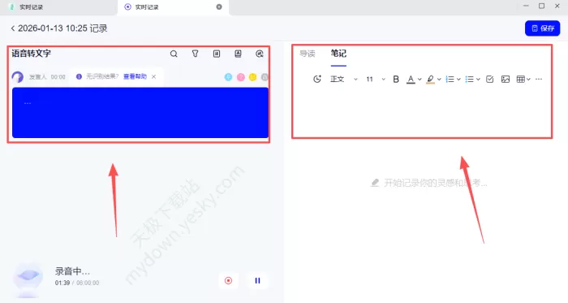Pick the yellow highlight marker
The width and height of the screenshot is (568, 303).
coord(252,77)
